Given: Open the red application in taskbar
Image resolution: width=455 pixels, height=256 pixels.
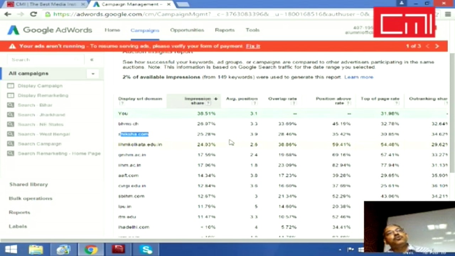Looking at the screenshot, I should [x=118, y=250].
